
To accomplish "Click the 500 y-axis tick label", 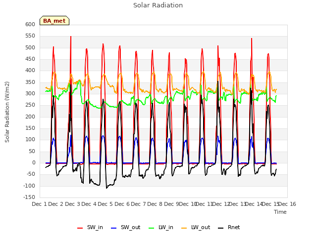I will click(x=30, y=47).
